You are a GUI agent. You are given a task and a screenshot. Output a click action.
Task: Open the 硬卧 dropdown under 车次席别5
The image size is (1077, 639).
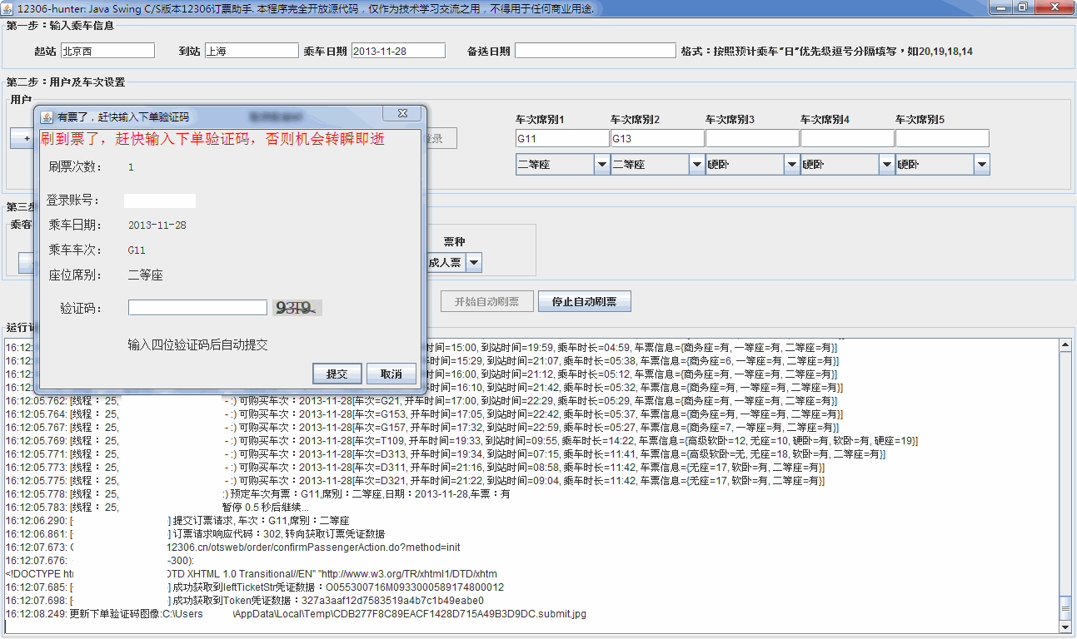tap(942, 165)
